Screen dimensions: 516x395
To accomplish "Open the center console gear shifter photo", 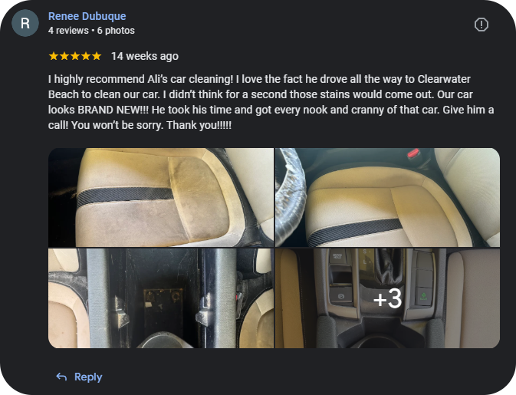I will tap(387, 298).
